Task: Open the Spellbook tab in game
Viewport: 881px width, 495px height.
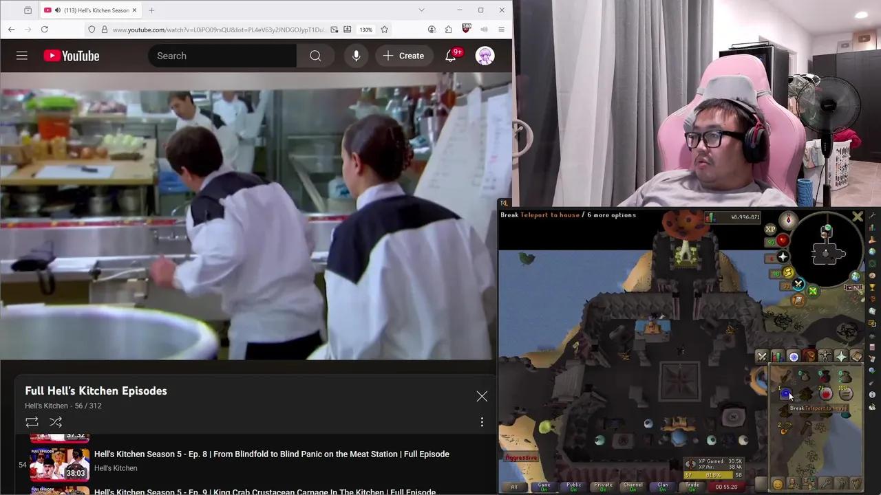Action: pos(856,356)
